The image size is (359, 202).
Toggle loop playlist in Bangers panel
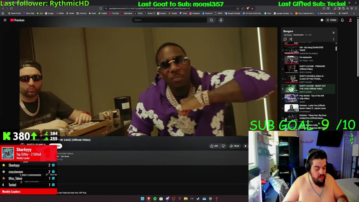pos(285,39)
